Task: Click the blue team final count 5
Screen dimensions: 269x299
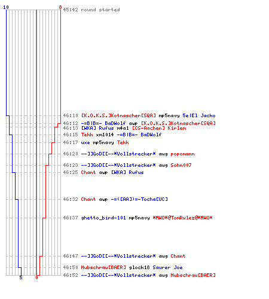Action: [21, 277]
